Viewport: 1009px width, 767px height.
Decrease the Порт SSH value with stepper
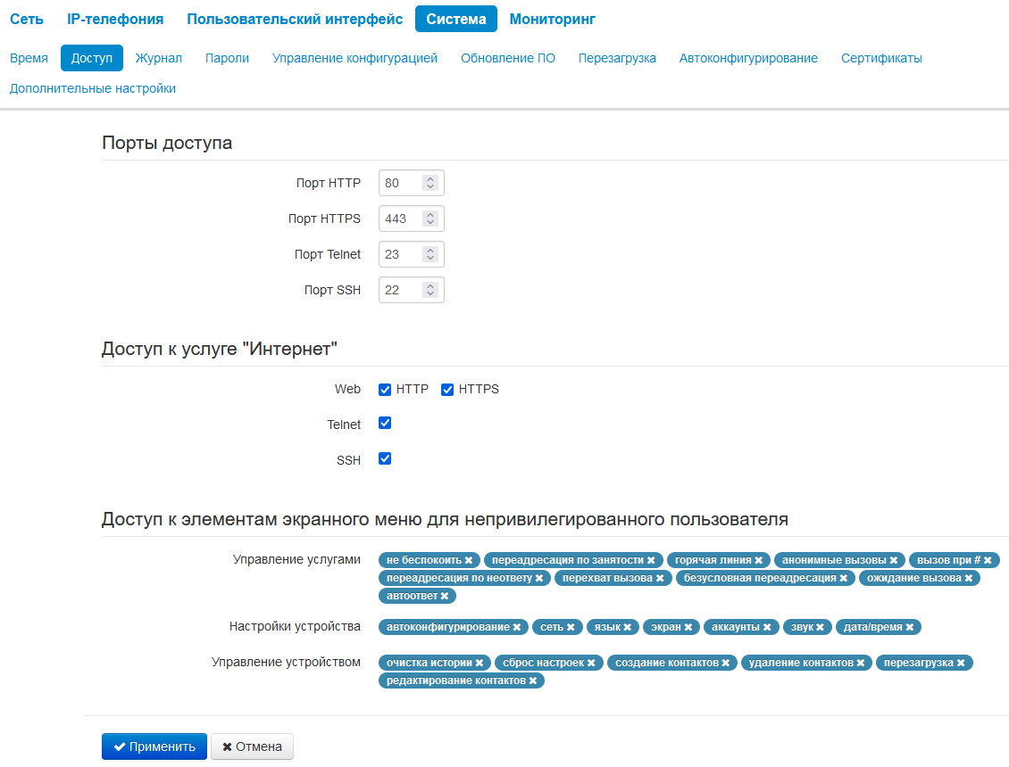click(x=430, y=293)
